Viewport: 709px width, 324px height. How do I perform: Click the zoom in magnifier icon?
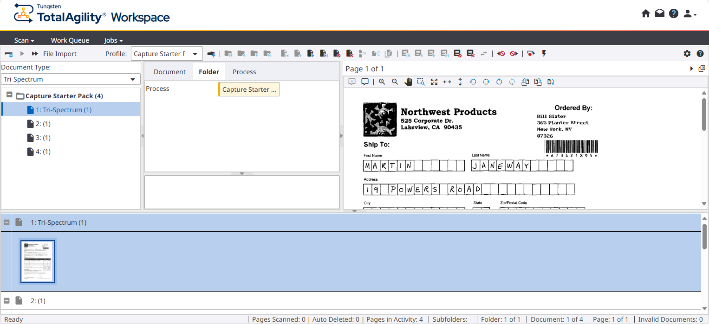coord(382,82)
